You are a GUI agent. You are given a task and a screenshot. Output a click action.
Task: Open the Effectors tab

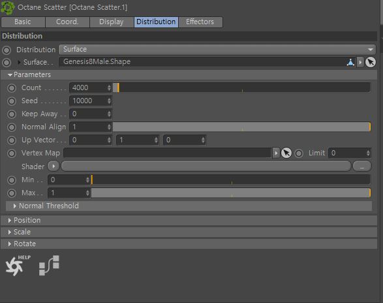click(200, 22)
